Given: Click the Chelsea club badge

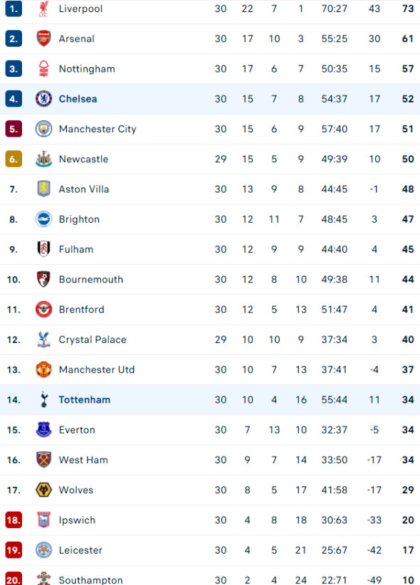Looking at the screenshot, I should coord(43,99).
